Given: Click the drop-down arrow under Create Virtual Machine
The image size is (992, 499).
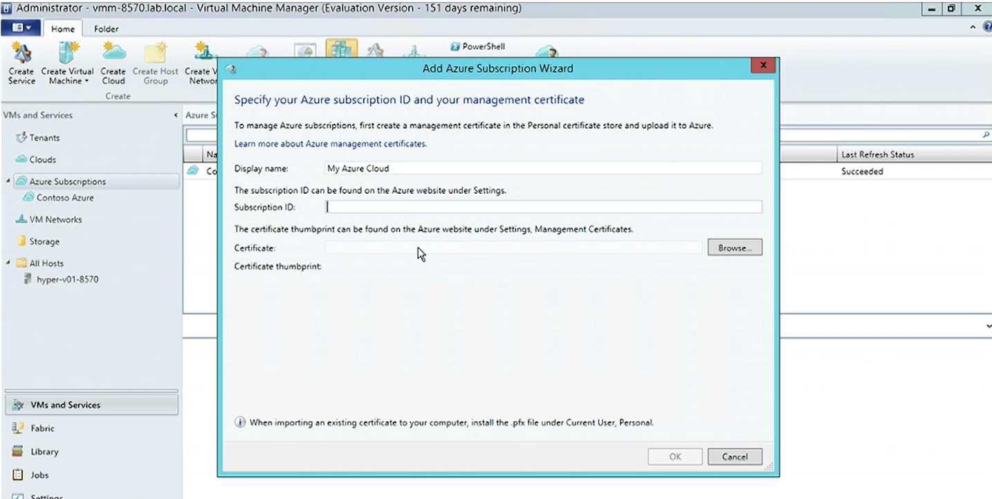Looking at the screenshot, I should pyautogui.click(x=87, y=82).
